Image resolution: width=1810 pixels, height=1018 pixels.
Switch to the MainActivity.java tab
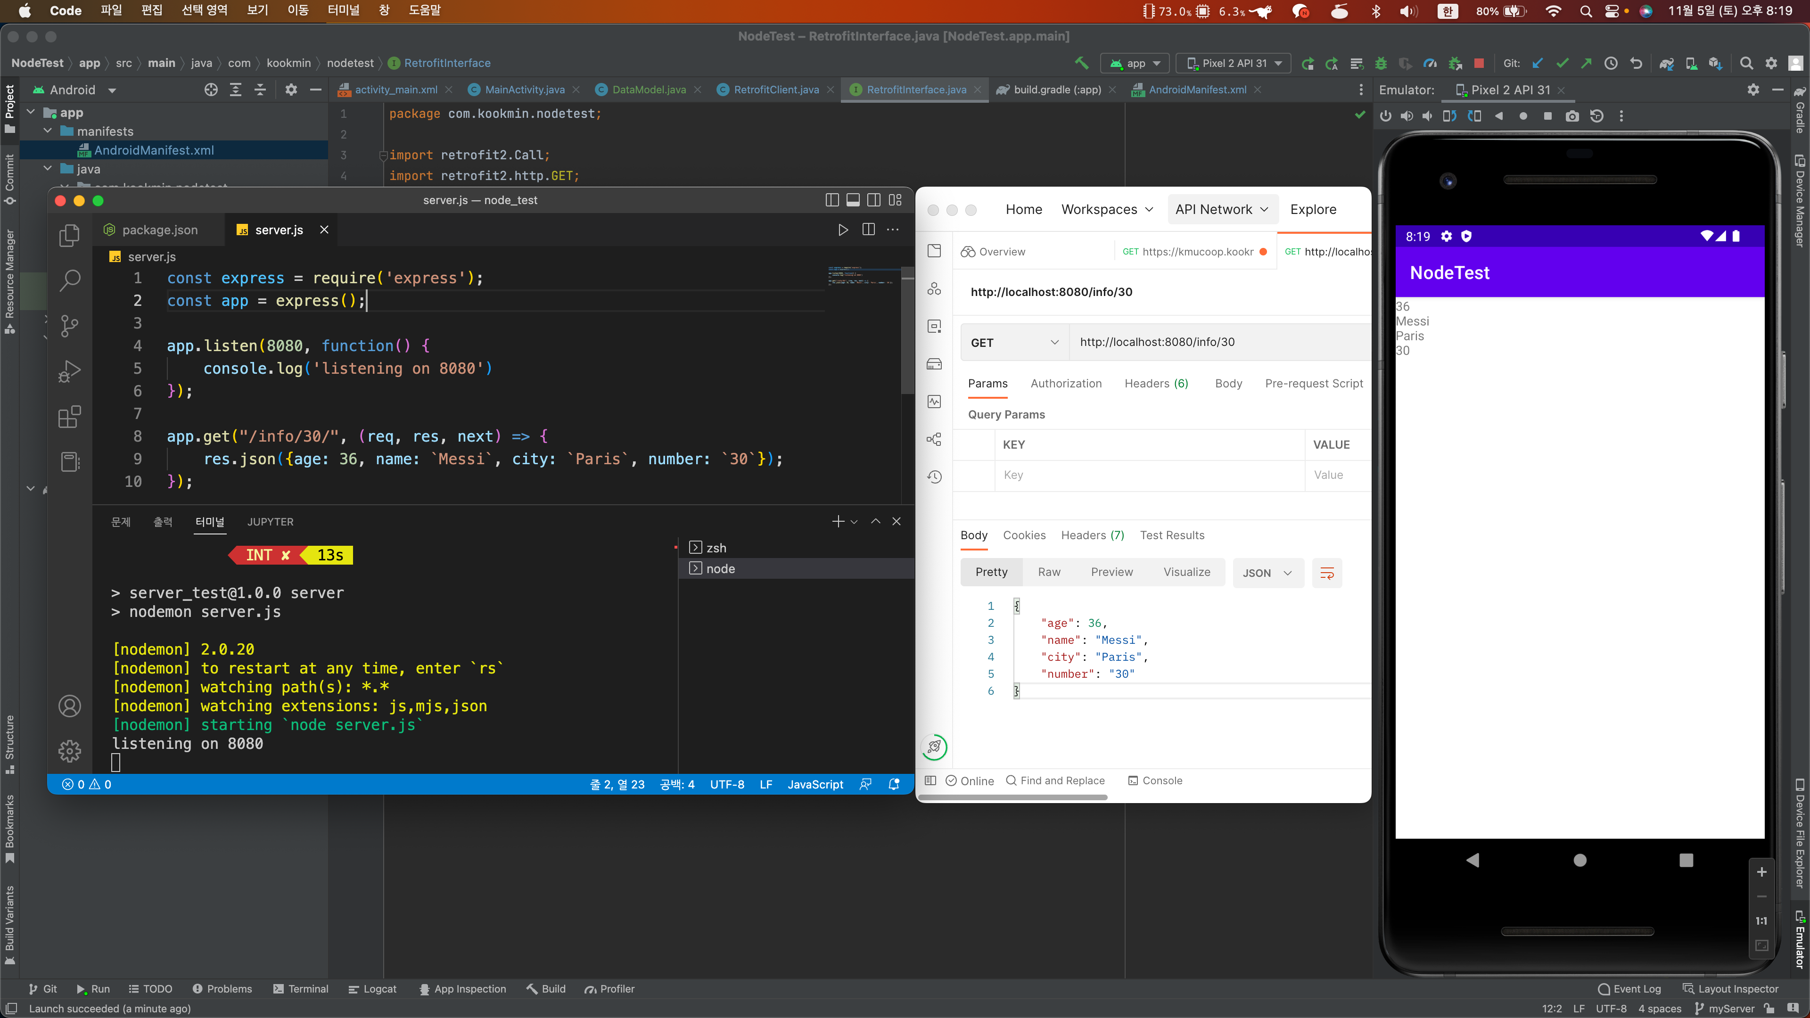click(524, 90)
